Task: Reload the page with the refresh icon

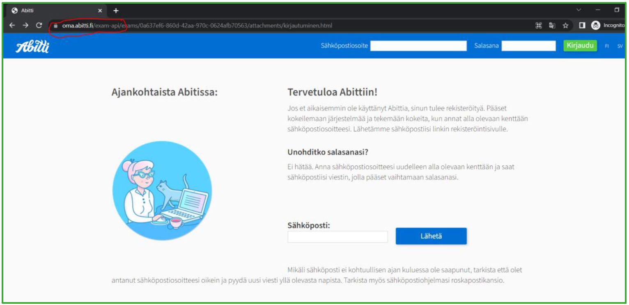Action: [39, 25]
